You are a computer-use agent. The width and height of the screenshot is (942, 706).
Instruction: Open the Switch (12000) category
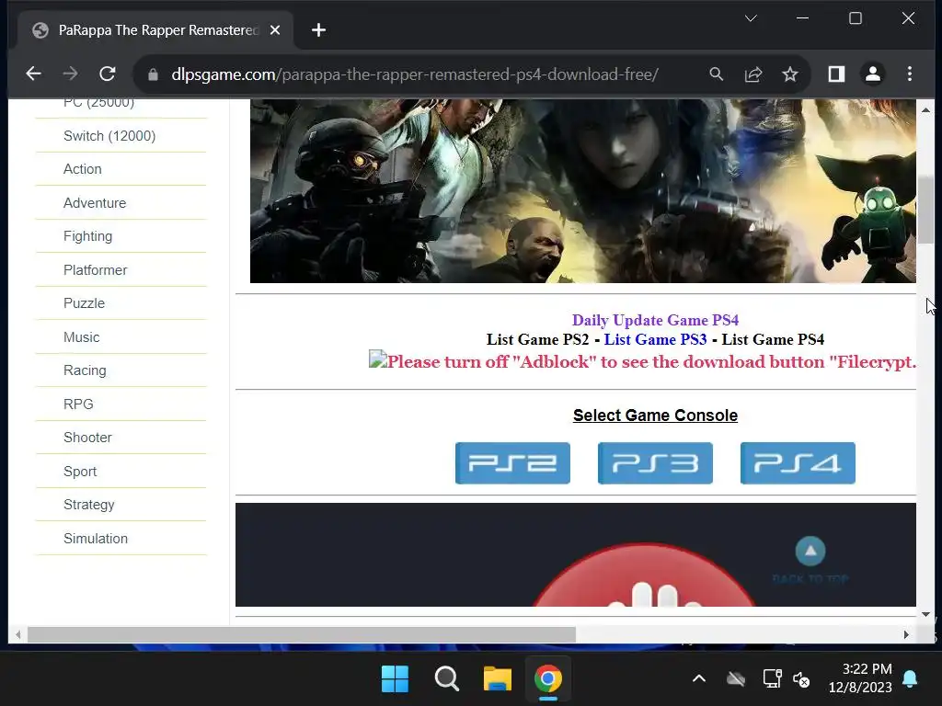point(109,136)
